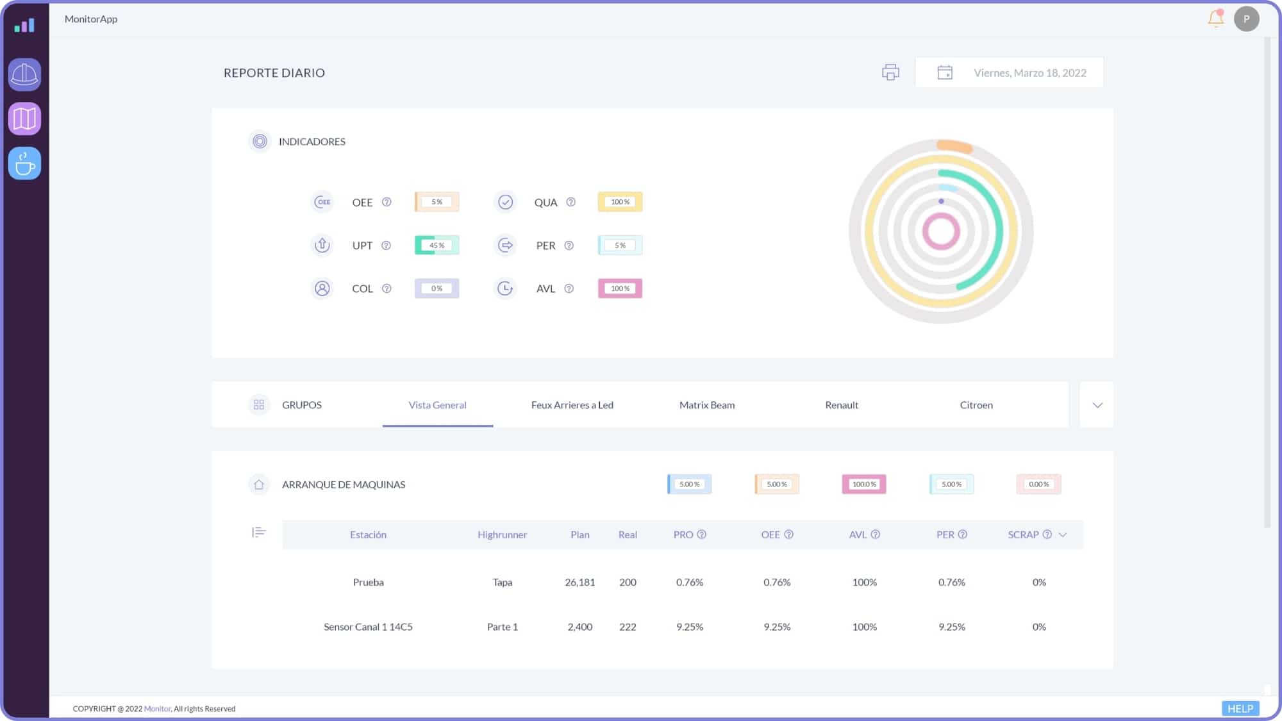The image size is (1282, 721).
Task: Click the help tooltip next to AVL indicator
Action: pyautogui.click(x=569, y=288)
